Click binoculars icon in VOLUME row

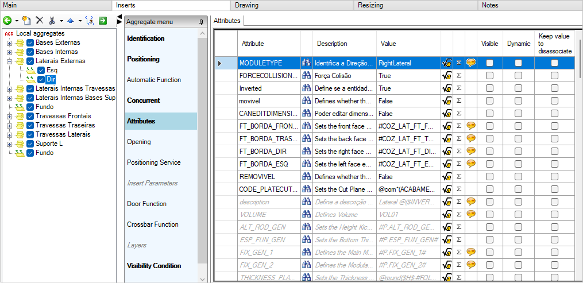[306, 214]
